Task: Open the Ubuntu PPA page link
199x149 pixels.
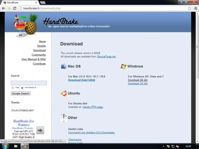Action: coord(93,107)
